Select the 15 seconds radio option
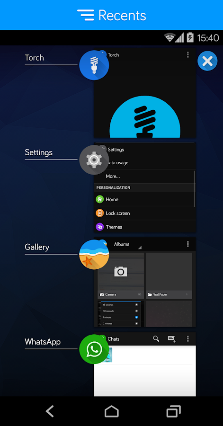 point(136,305)
